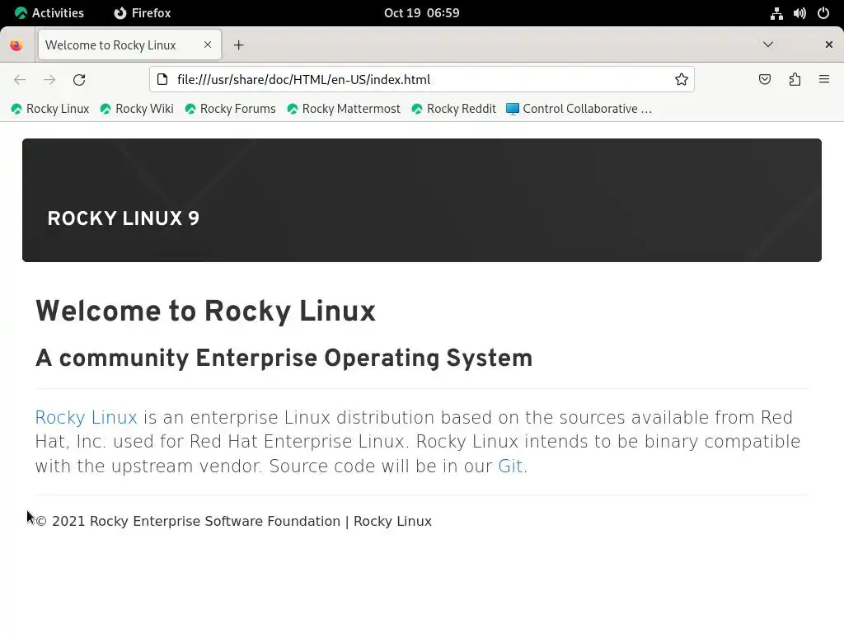Open a new tab with plus button
The image size is (844, 633).
(238, 45)
